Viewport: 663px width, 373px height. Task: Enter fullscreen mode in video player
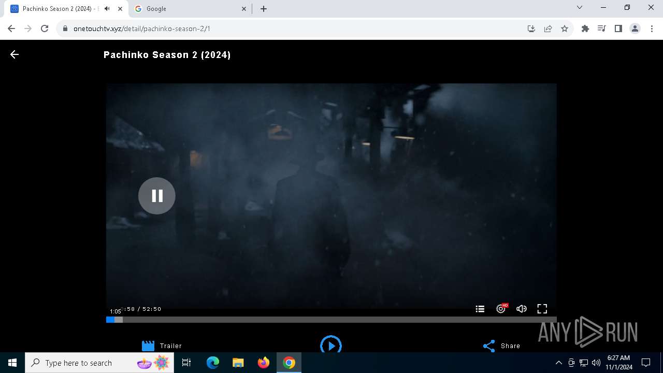pyautogui.click(x=542, y=309)
